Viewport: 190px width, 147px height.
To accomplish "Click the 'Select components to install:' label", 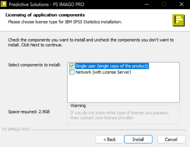I will (x=34, y=65).
